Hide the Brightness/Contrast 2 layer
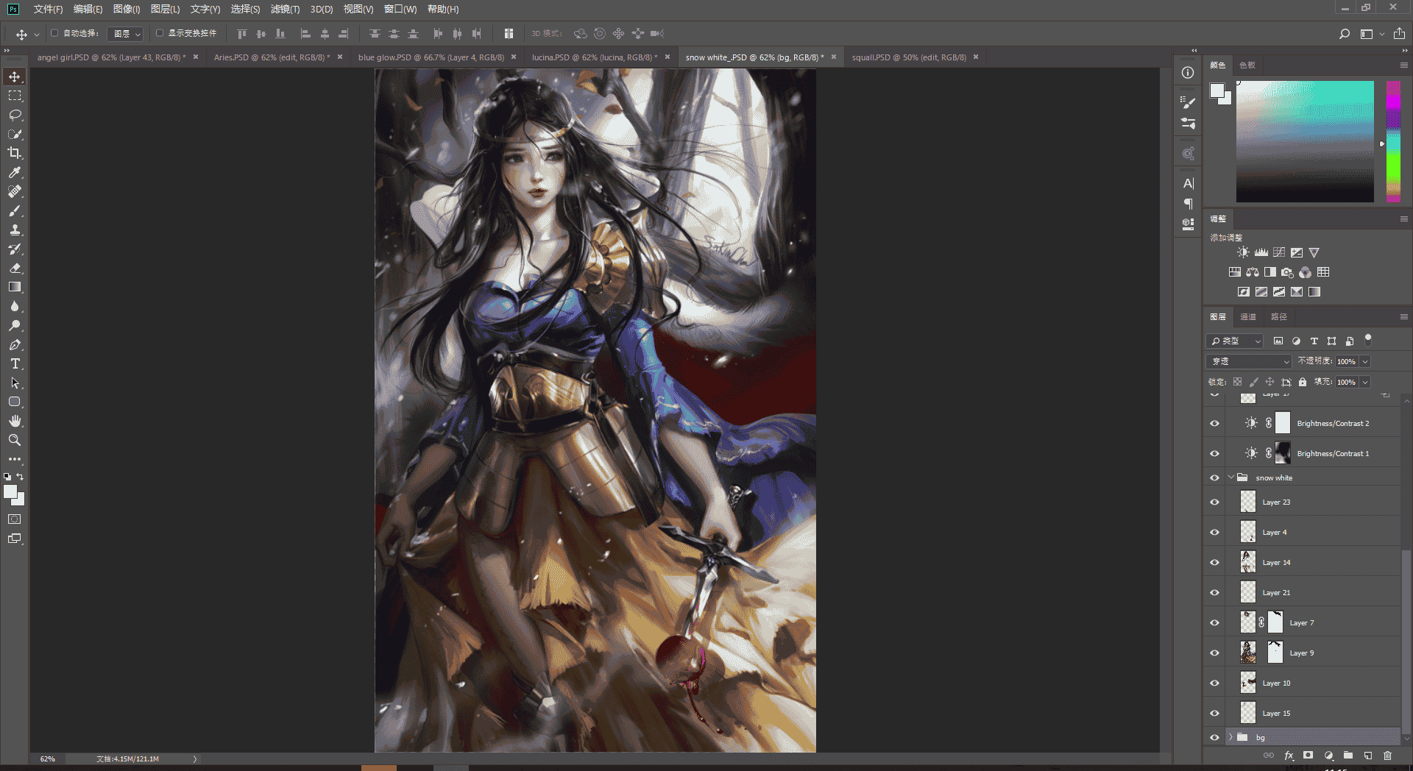 [x=1214, y=424]
